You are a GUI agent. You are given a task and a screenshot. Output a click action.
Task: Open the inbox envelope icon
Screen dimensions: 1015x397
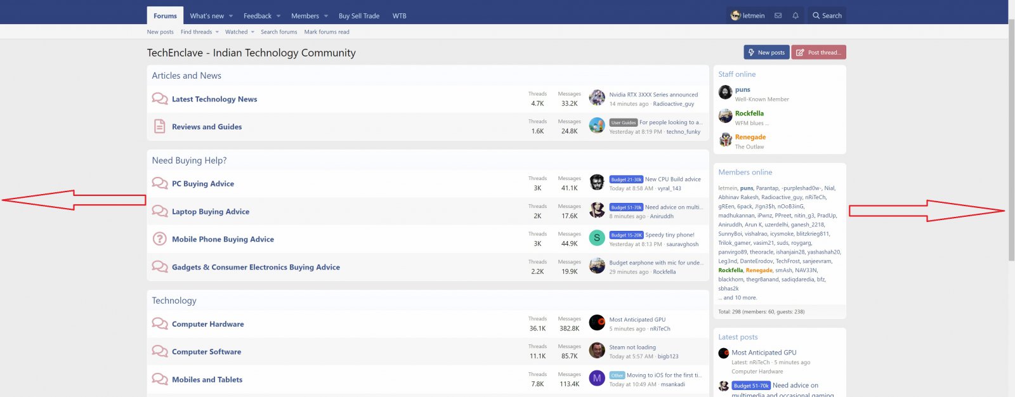[x=778, y=16]
